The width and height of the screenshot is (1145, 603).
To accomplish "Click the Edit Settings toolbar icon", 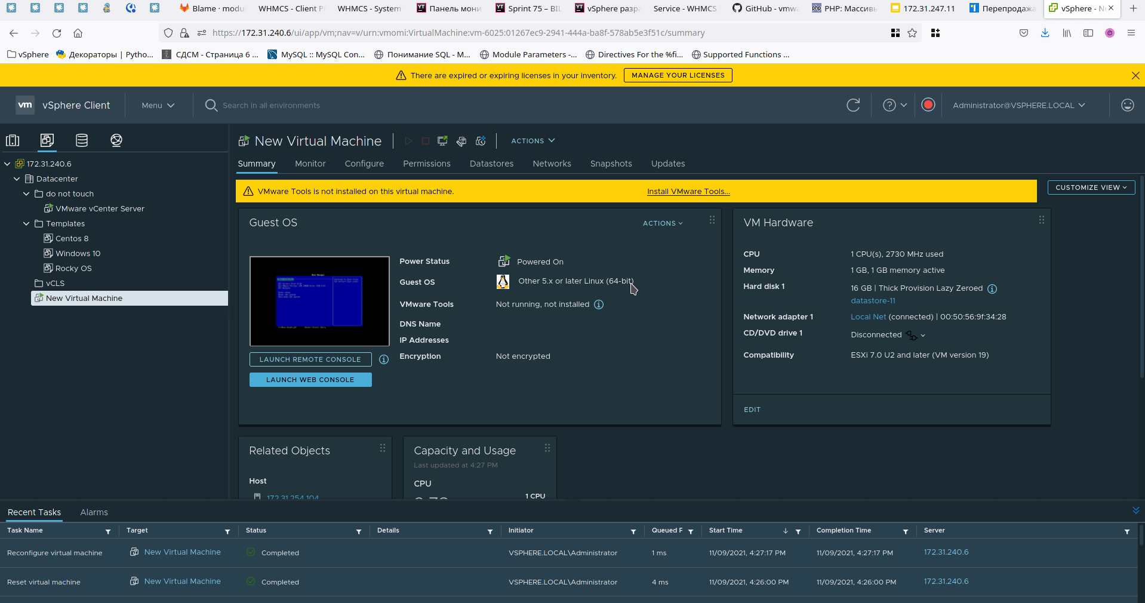I will tap(461, 141).
